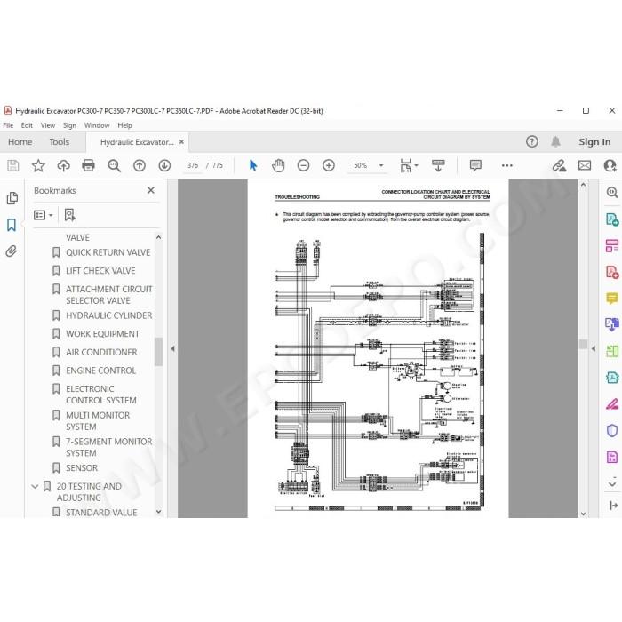The height and width of the screenshot is (622, 622).
Task: Collapse the right tools pane arrow
Action: [x=594, y=348]
